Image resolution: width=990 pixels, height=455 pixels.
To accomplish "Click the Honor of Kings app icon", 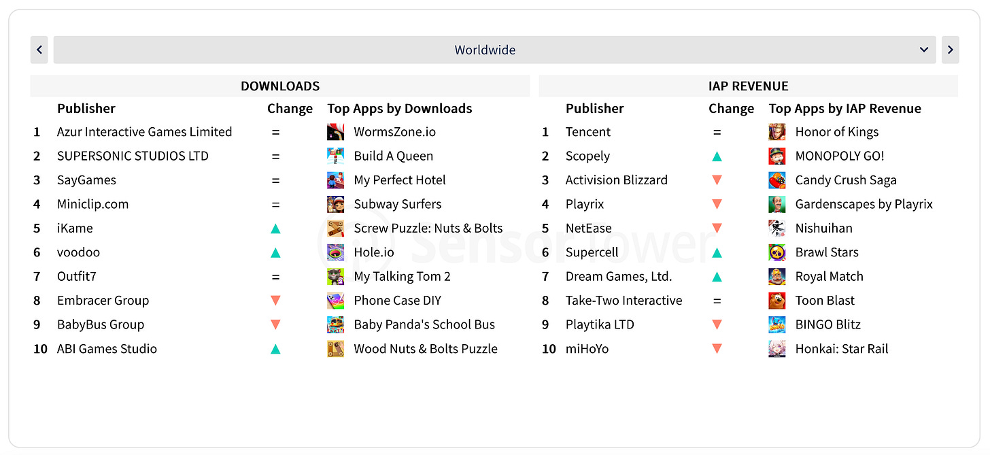I will (x=776, y=132).
